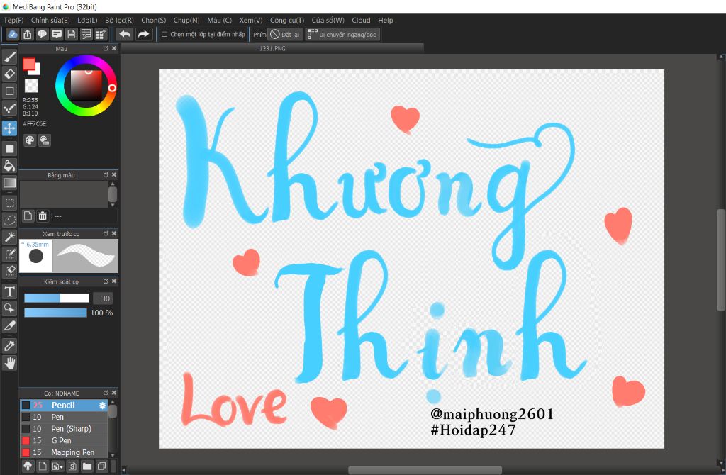The width and height of the screenshot is (726, 475).
Task: Click the horizontal canvas scrollbar
Action: coord(425,470)
